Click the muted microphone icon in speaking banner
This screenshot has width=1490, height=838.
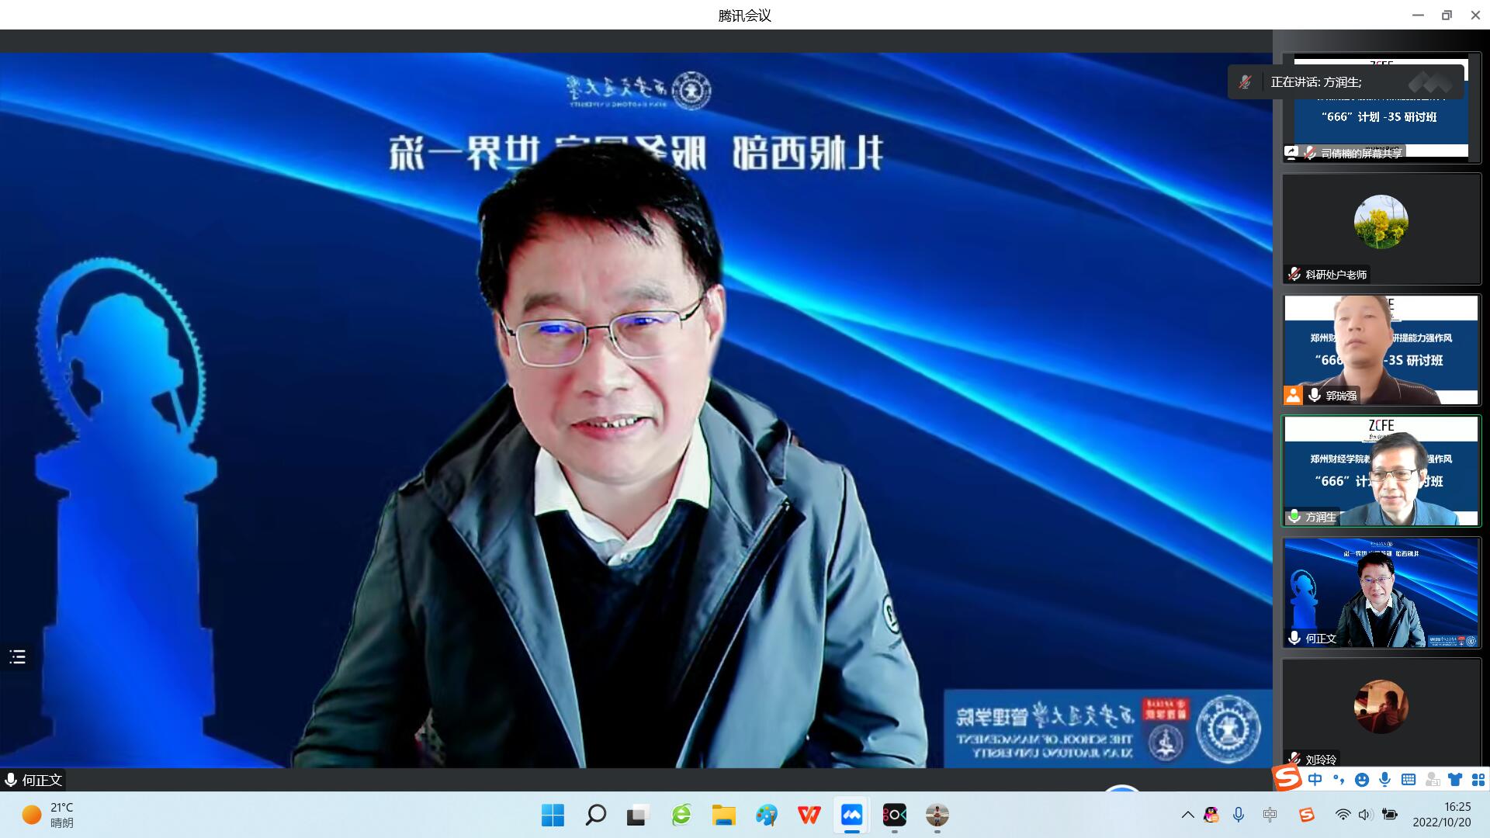1246,82
